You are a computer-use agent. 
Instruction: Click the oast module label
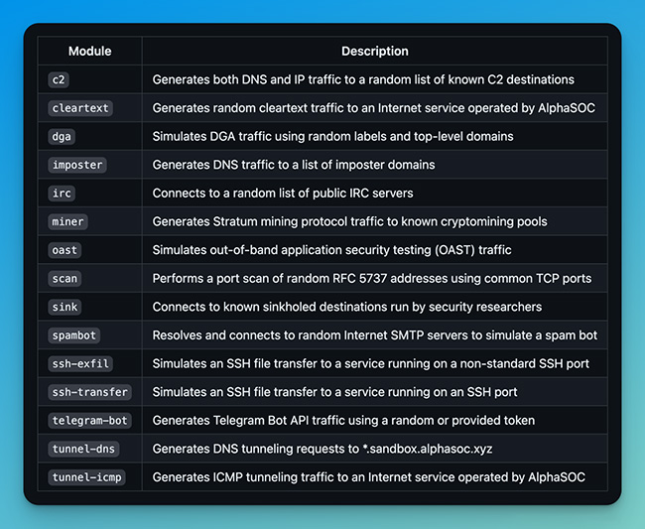pos(65,250)
